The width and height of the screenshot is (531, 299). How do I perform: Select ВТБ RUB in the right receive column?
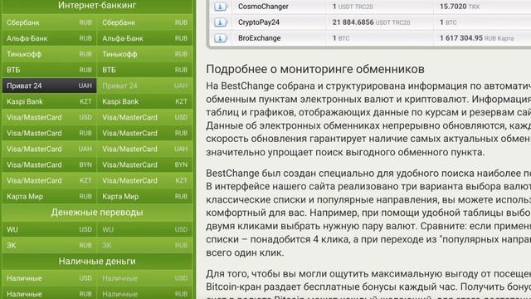(144, 70)
